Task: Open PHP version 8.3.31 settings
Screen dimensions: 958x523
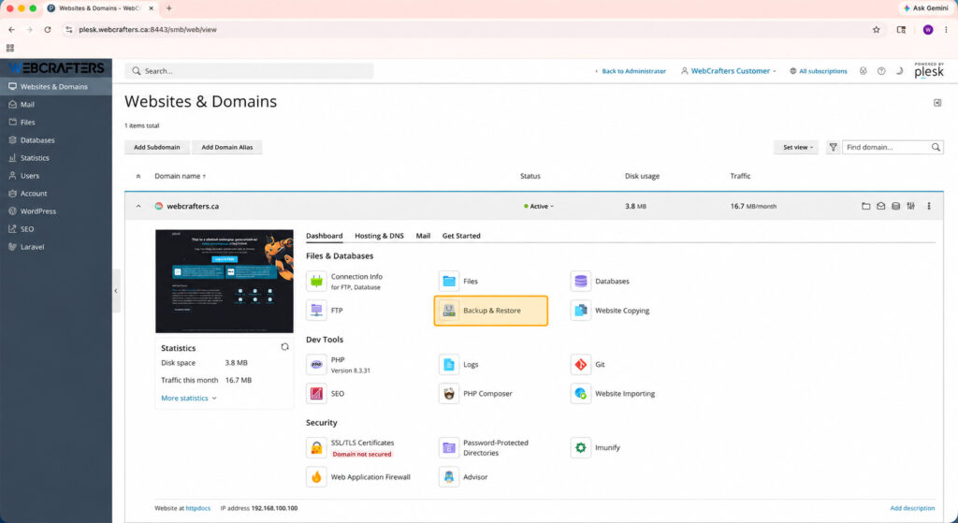Action: tap(339, 365)
